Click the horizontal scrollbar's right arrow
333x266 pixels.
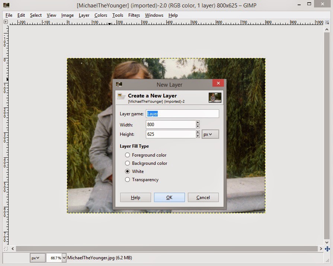point(321,249)
